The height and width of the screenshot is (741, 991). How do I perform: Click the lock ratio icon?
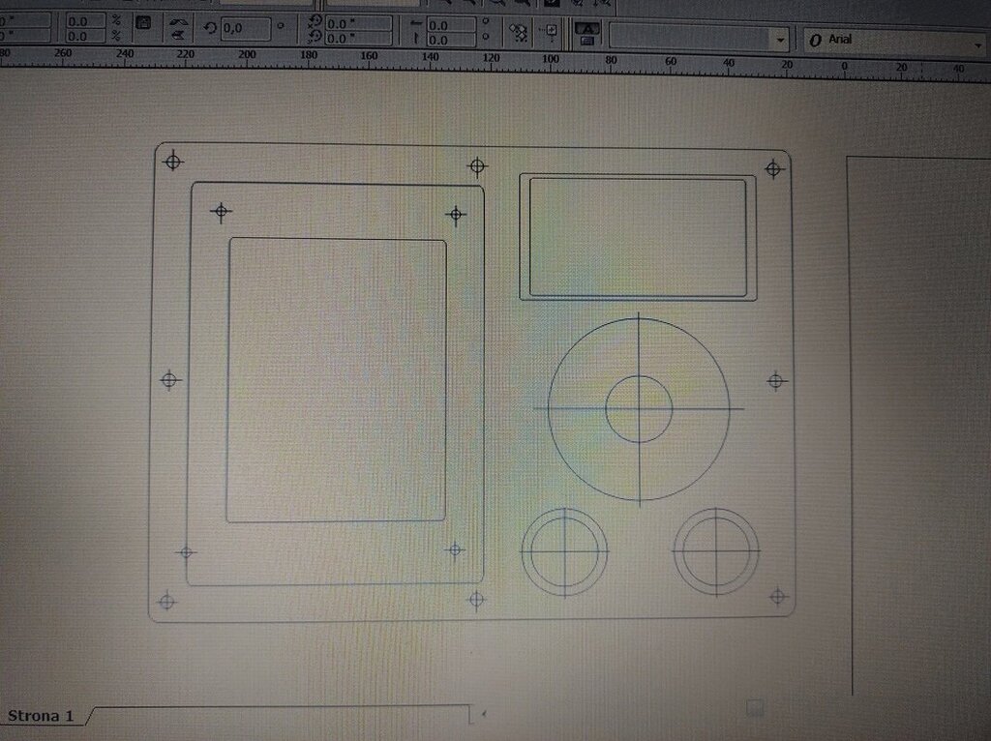tap(142, 22)
